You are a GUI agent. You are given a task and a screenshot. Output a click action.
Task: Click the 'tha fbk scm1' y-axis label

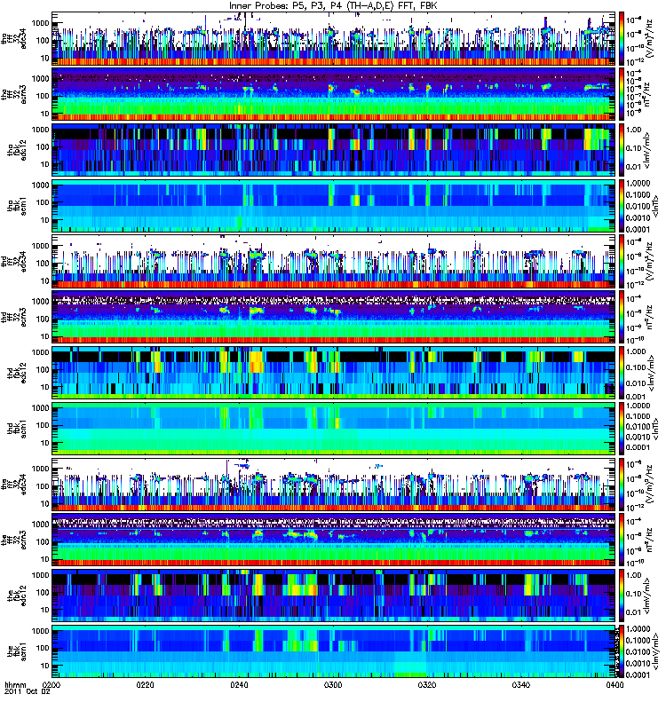click(x=17, y=206)
